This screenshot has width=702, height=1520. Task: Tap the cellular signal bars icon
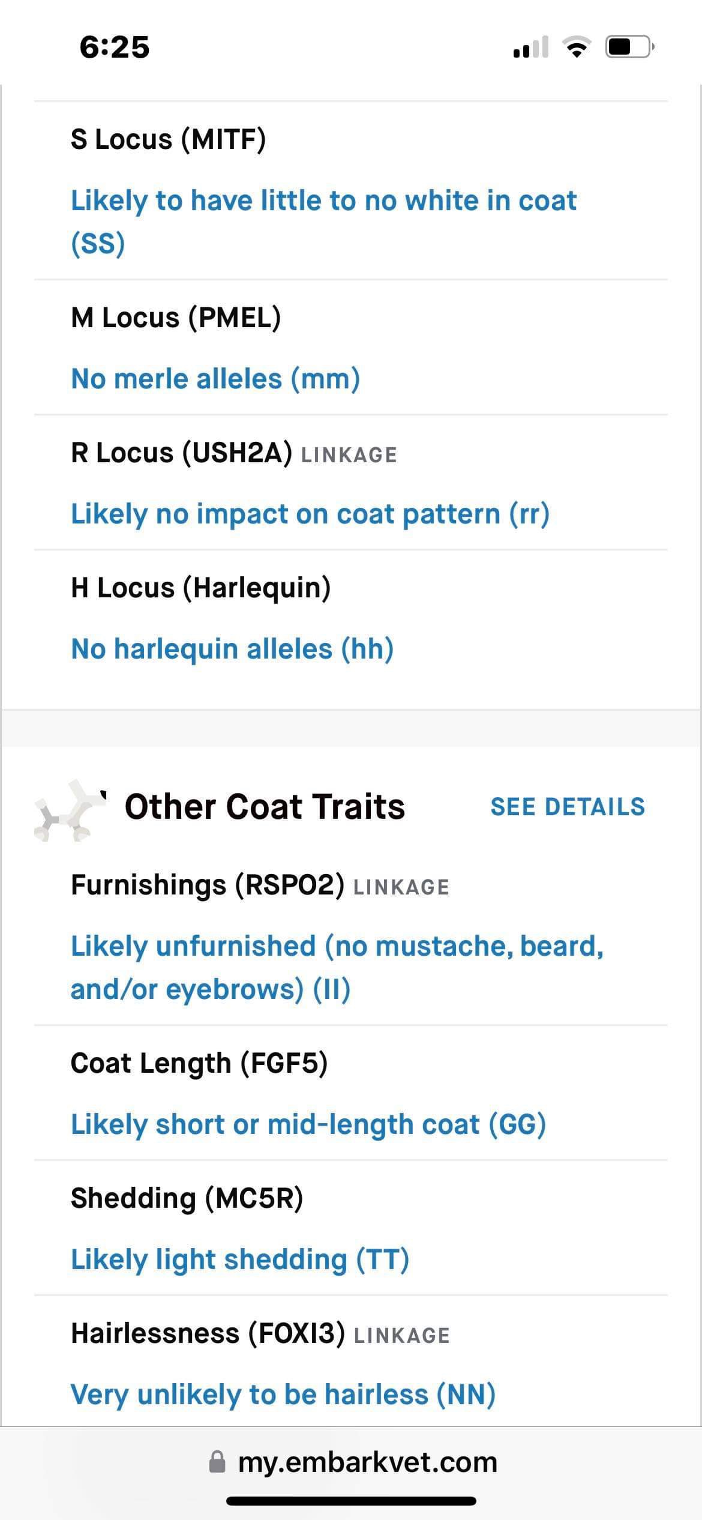click(531, 47)
